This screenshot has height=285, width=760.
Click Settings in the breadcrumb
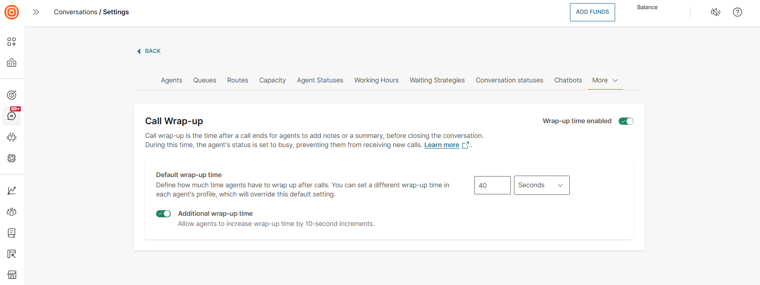(x=116, y=12)
